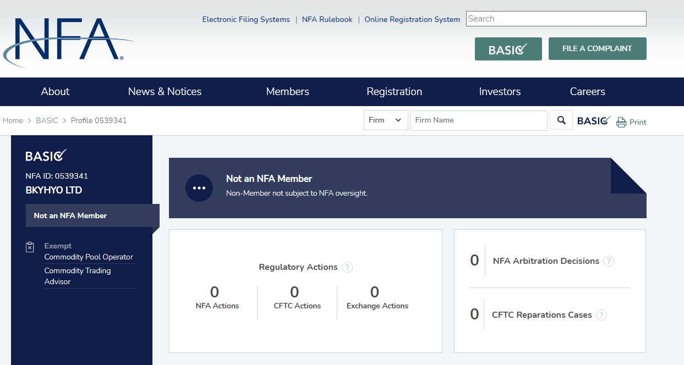The width and height of the screenshot is (684, 365).
Task: Click NFA Arbitration Decisions label
Action: point(546,261)
